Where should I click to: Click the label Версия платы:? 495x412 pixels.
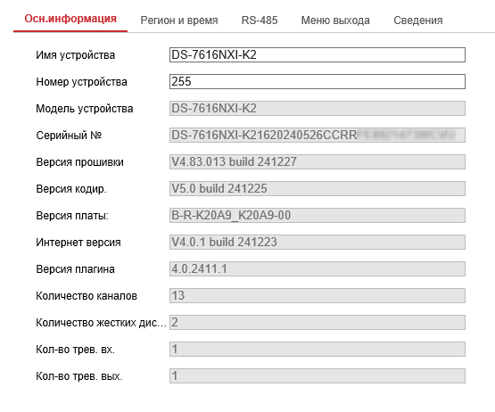click(72, 216)
